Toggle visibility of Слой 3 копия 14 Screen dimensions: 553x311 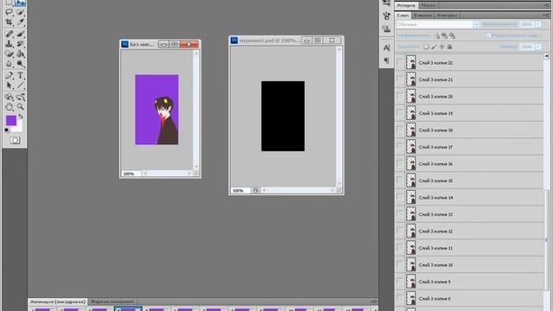pos(399,198)
